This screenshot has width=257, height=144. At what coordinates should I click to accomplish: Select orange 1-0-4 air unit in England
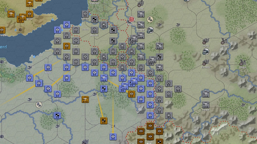click(11, 14)
